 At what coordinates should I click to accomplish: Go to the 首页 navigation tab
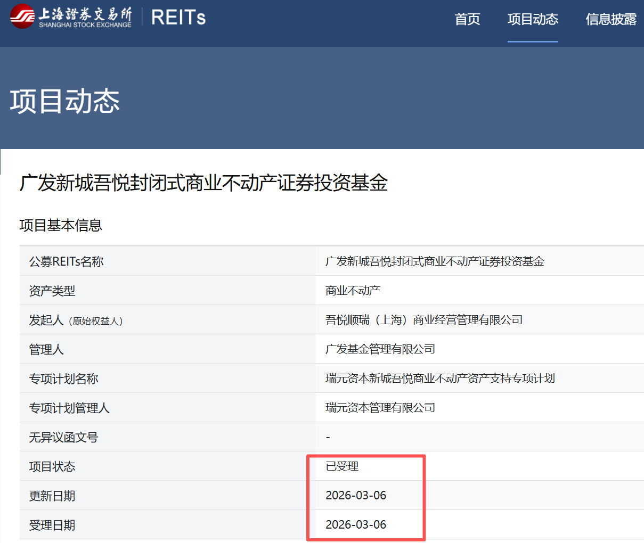467,19
